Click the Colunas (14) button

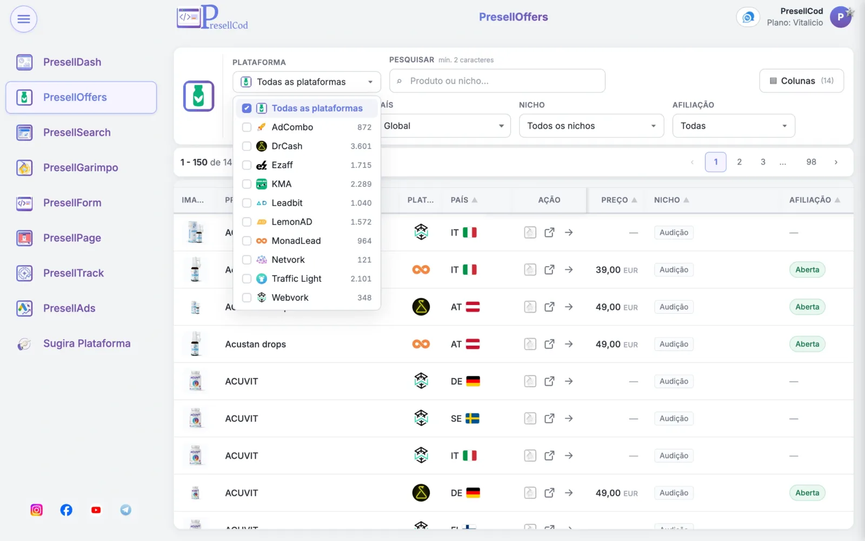point(801,81)
